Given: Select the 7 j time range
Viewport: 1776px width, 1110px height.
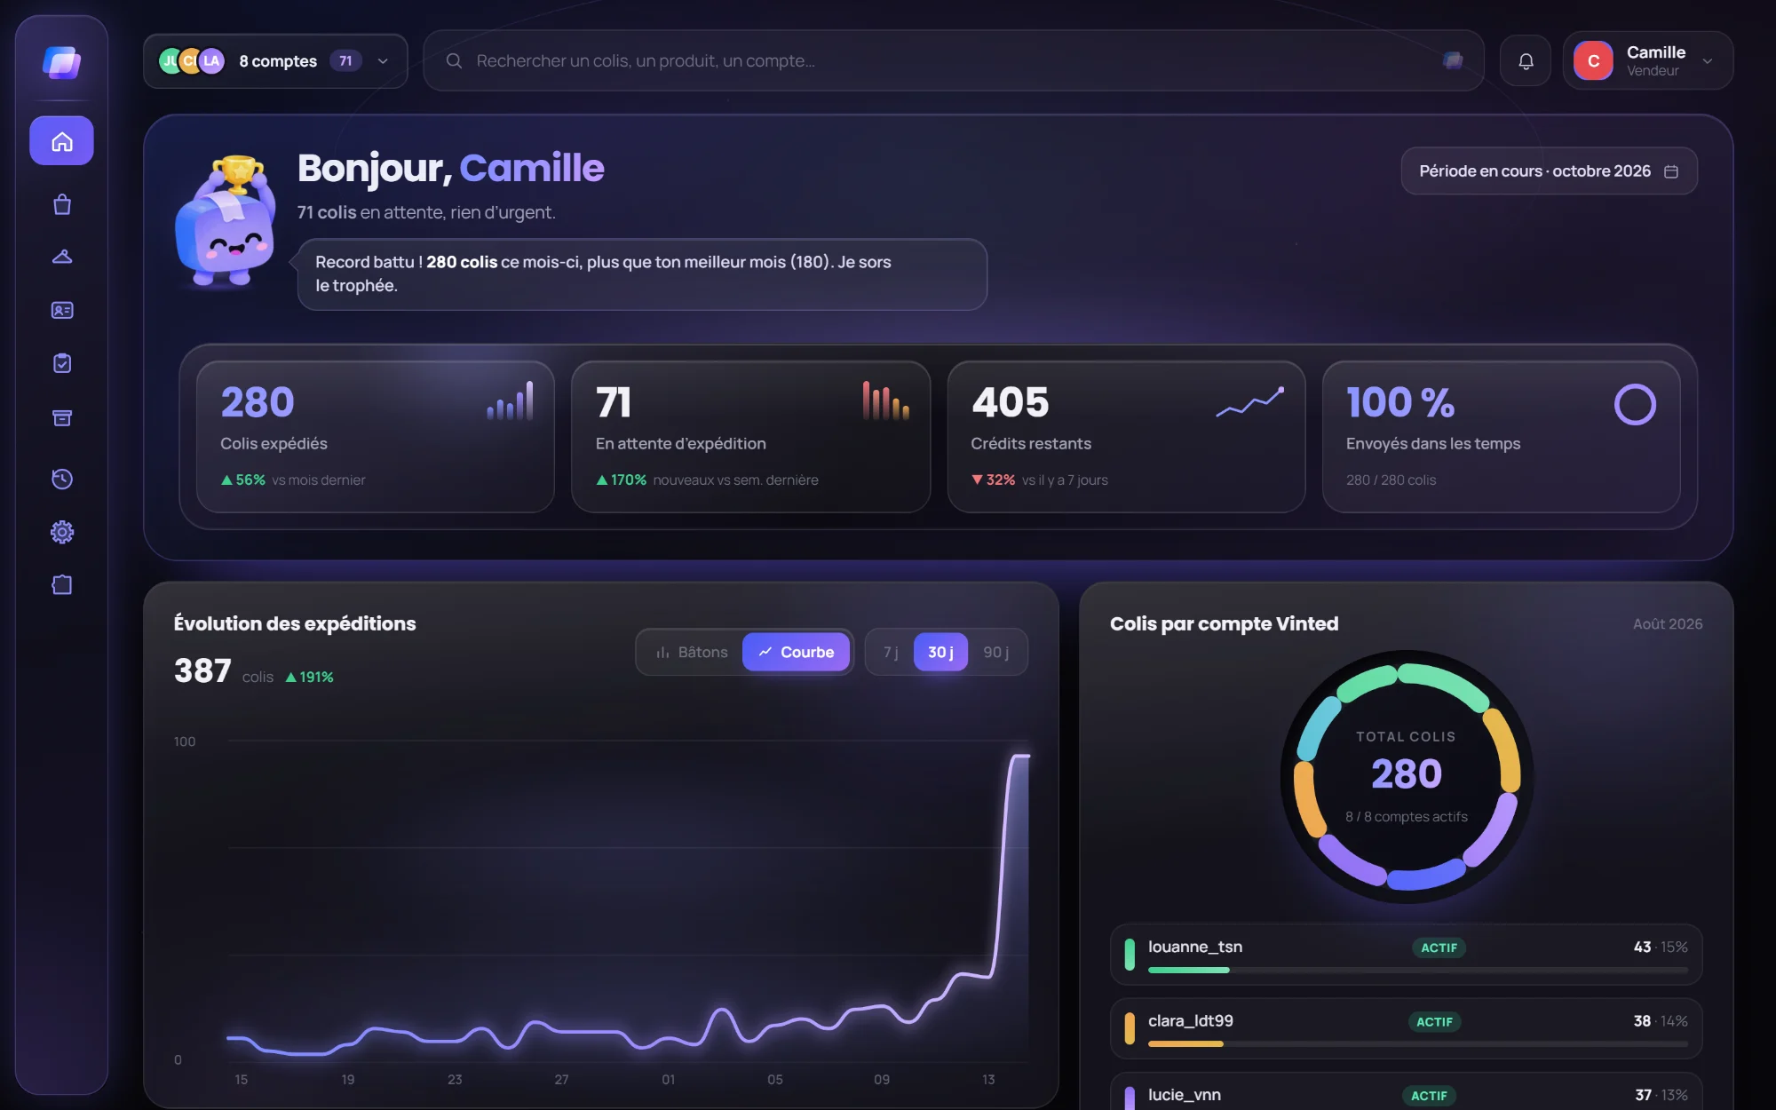Looking at the screenshot, I should click(x=891, y=652).
